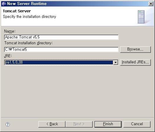Click the disabled Next button
Viewport: 155px width, 132px height.
(79, 124)
